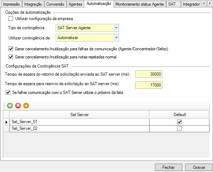Click the orange star set-default icon
This screenshot has width=213, height=172.
(x=26, y=106)
